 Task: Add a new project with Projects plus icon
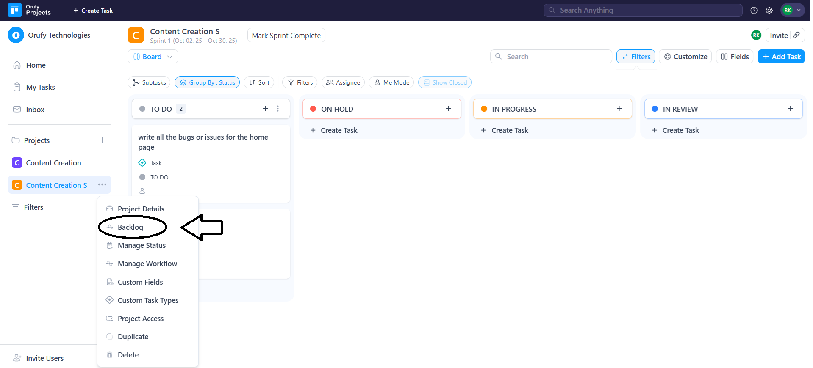(102, 140)
